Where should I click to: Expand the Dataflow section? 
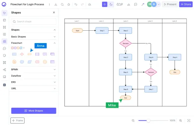point(55,76)
